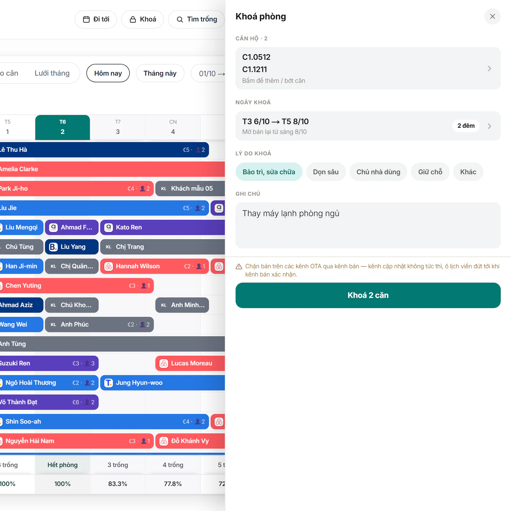Select the Giữ chỗ reason chip
Viewport: 511px width, 511px height.
pos(430,172)
